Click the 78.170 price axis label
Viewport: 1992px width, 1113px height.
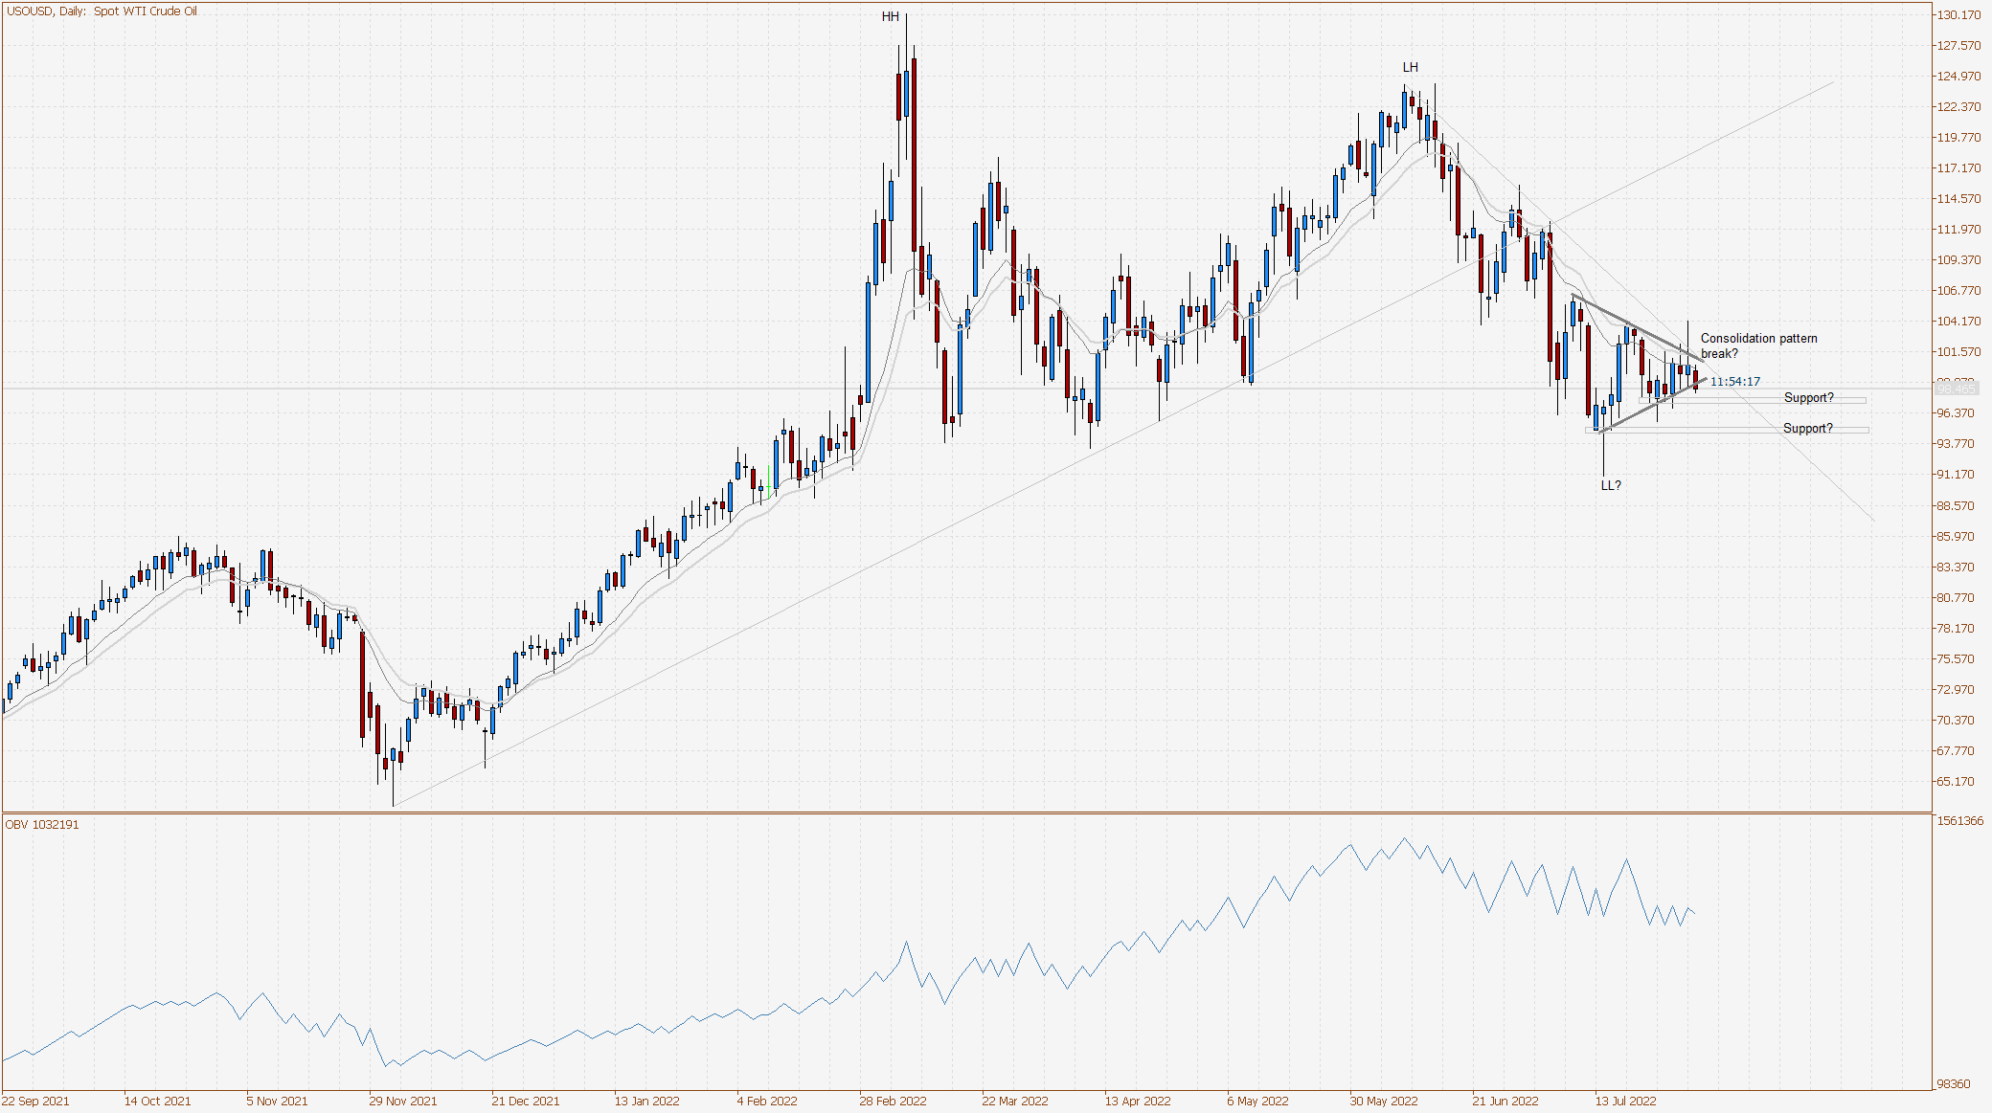coord(1956,628)
